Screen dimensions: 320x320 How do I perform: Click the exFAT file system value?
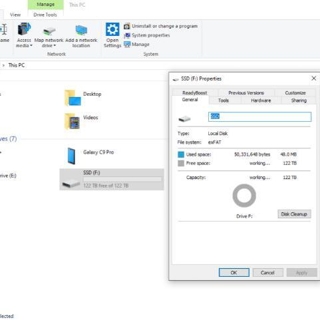coord(214,142)
